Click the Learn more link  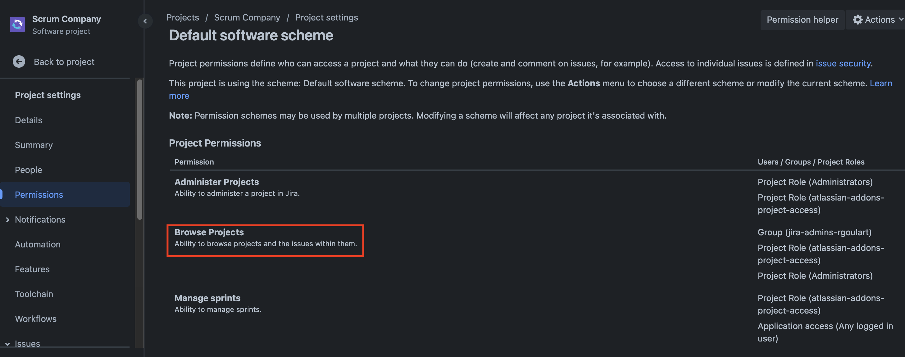[881, 83]
